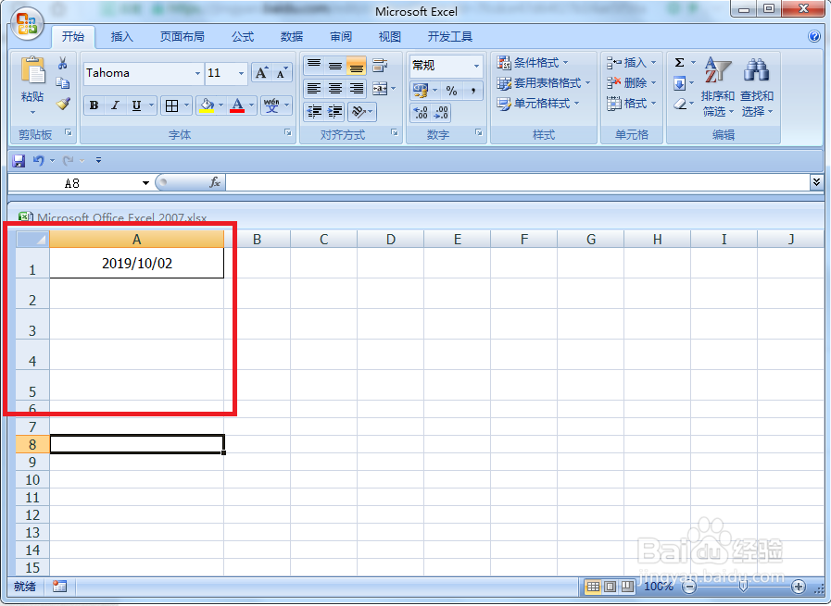The height and width of the screenshot is (606, 831).
Task: Toggle center horizontal alignment
Action: [335, 89]
